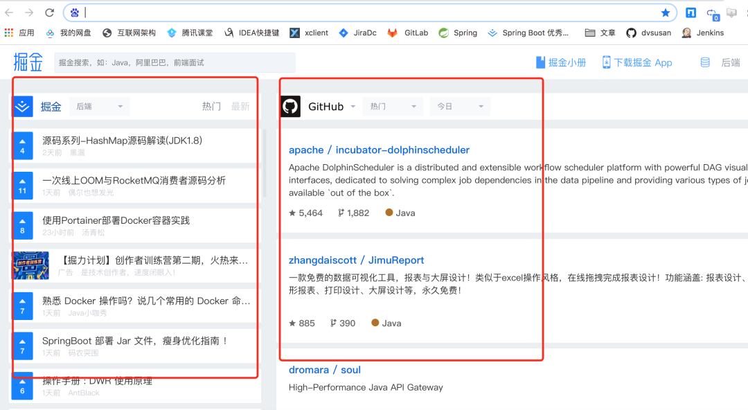Open 源码系列-HashMap源码解读(JDK1.8) article
This screenshot has width=748, height=410.
122,141
